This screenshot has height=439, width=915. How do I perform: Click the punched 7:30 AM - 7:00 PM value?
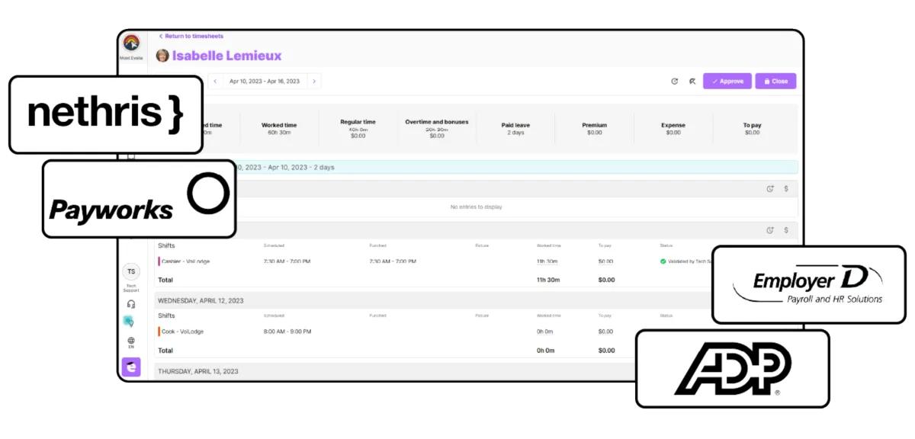click(x=393, y=261)
